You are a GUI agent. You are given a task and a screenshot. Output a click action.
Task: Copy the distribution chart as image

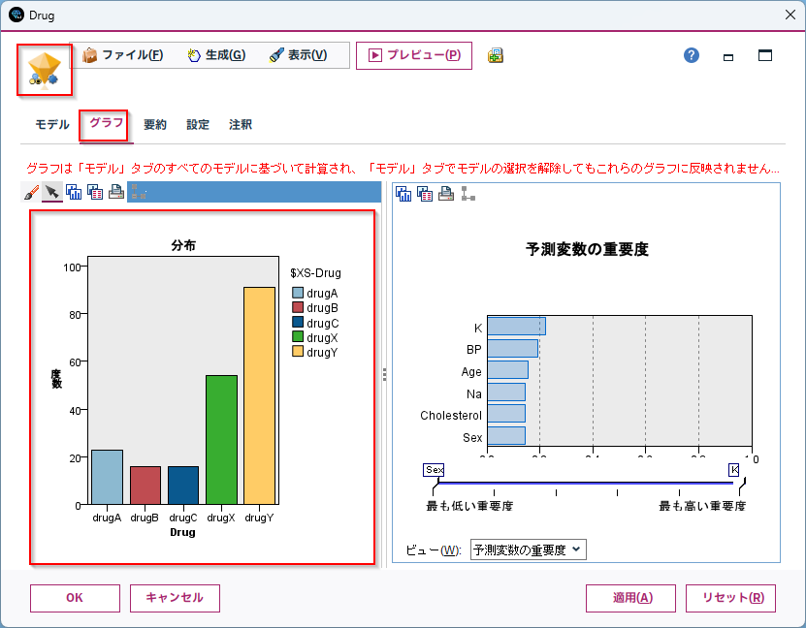[73, 192]
